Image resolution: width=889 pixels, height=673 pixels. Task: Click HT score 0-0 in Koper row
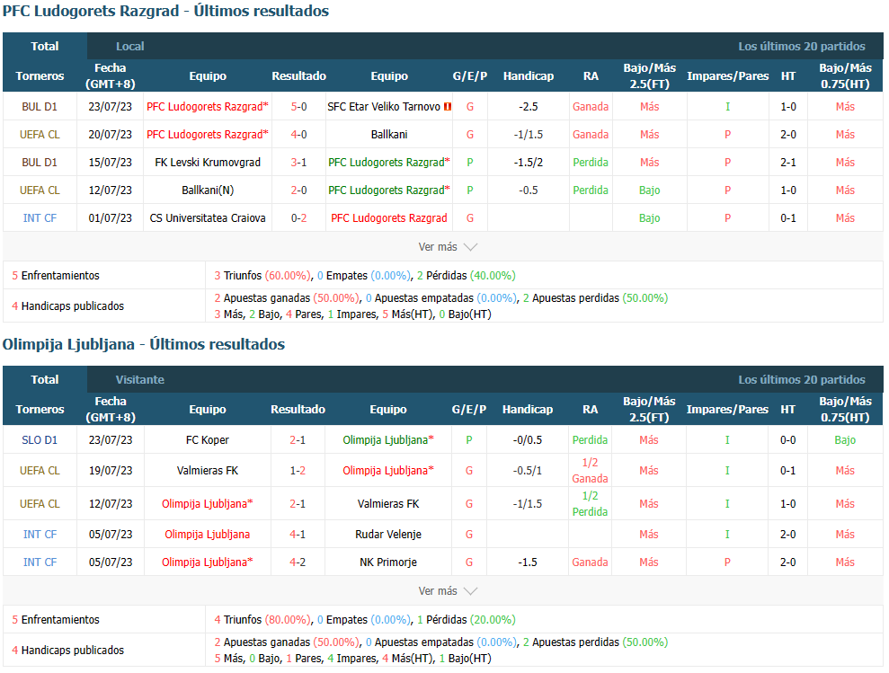click(x=788, y=440)
